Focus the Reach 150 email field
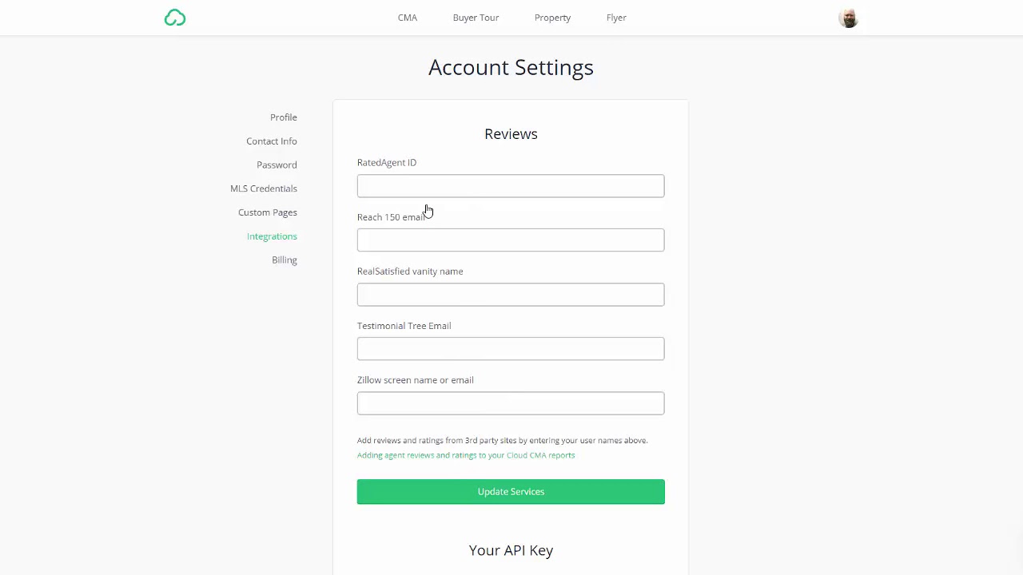 click(511, 240)
